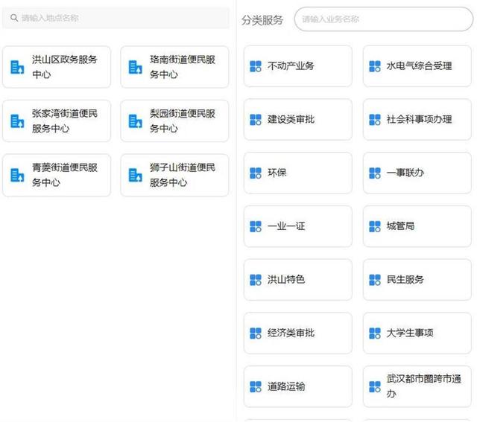Choose the 城管局 service label
Viewport: 477px width, 422px height.
(x=400, y=226)
